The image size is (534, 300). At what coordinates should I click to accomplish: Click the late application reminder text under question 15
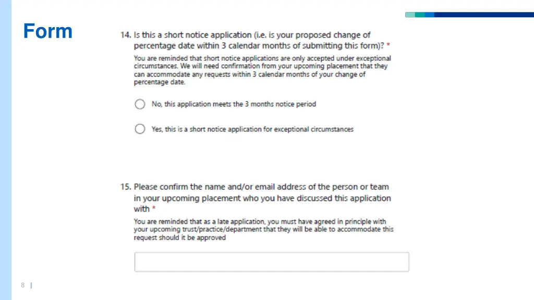click(263, 230)
